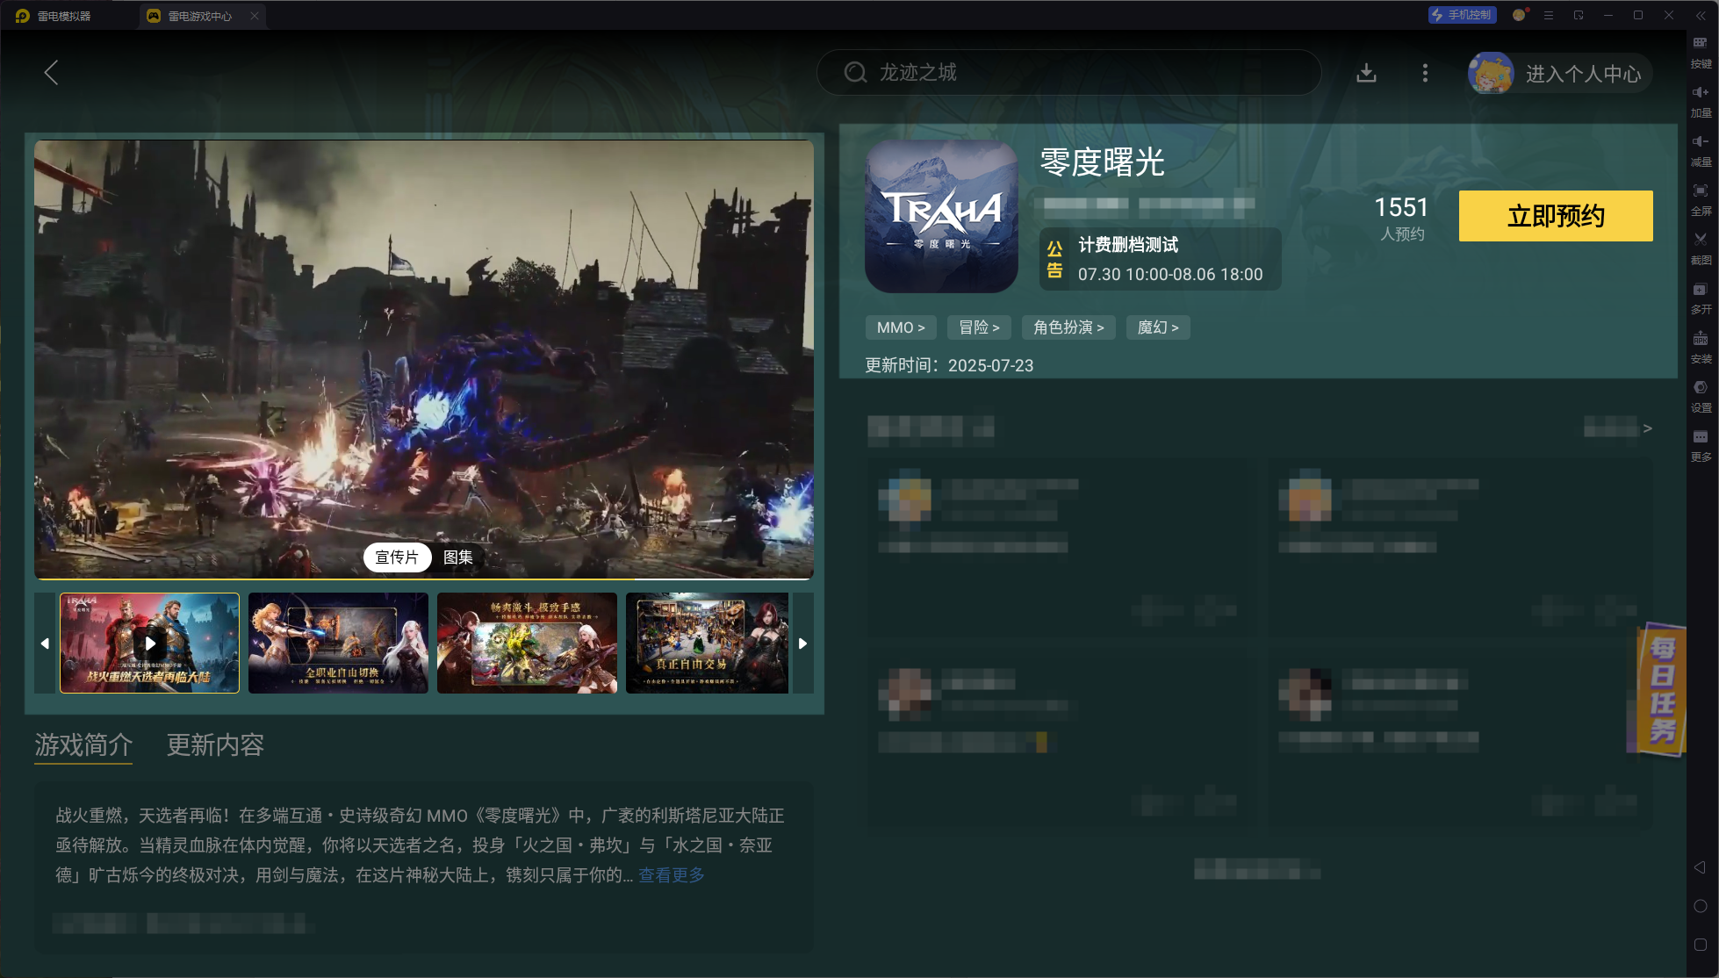Collapse the sidebar with the double-chevron icon
This screenshot has height=978, width=1719.
1701,15
